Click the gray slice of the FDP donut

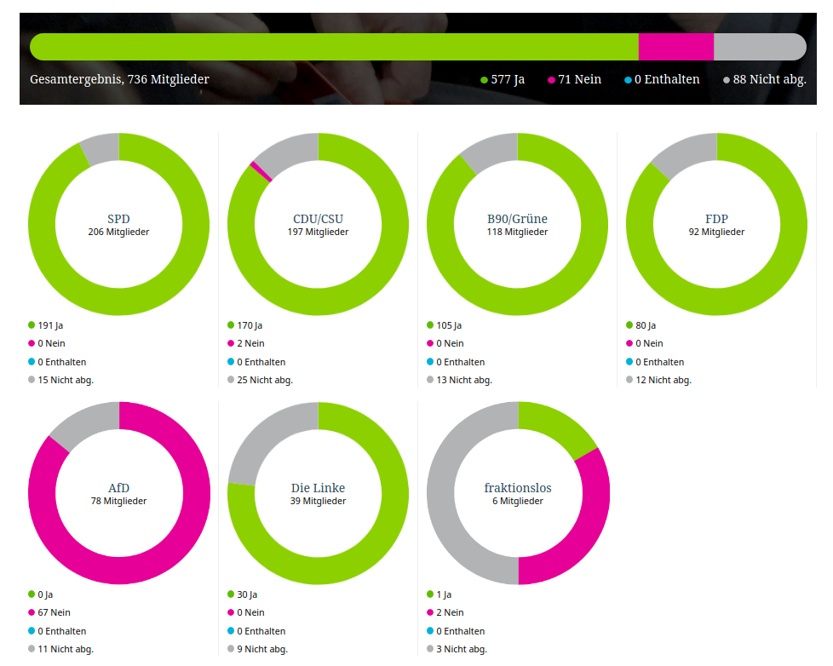(688, 153)
